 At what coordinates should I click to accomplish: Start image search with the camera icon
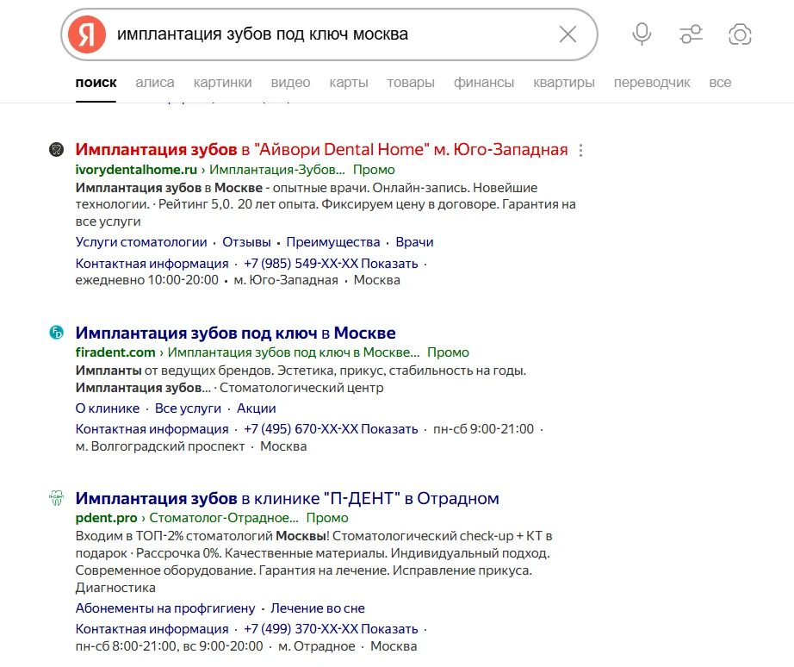click(x=739, y=34)
